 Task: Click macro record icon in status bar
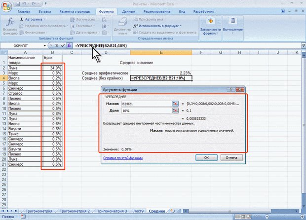point(23,217)
